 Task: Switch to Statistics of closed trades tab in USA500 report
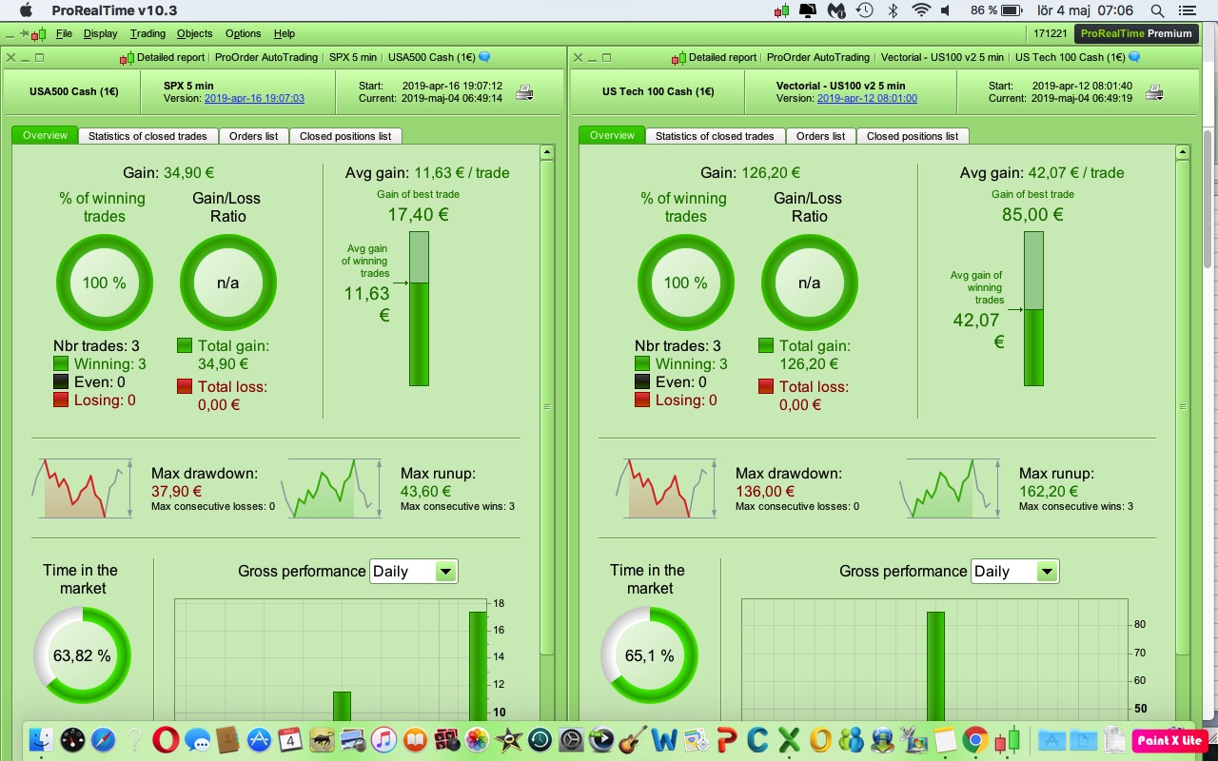coord(147,136)
